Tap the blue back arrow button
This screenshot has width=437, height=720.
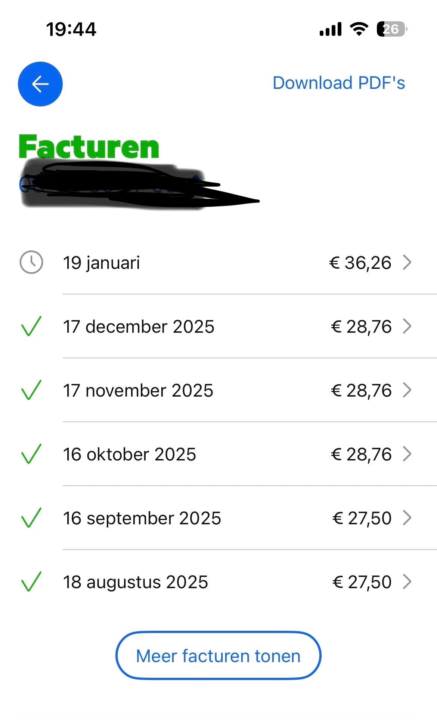[40, 84]
